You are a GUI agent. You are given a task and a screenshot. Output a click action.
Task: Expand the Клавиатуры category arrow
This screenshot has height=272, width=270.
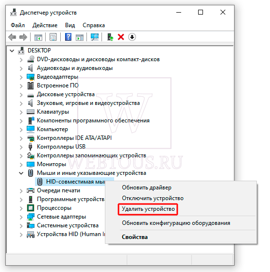point(21,112)
